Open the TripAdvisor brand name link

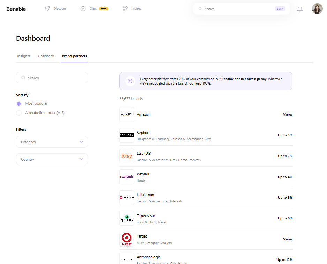146,216
